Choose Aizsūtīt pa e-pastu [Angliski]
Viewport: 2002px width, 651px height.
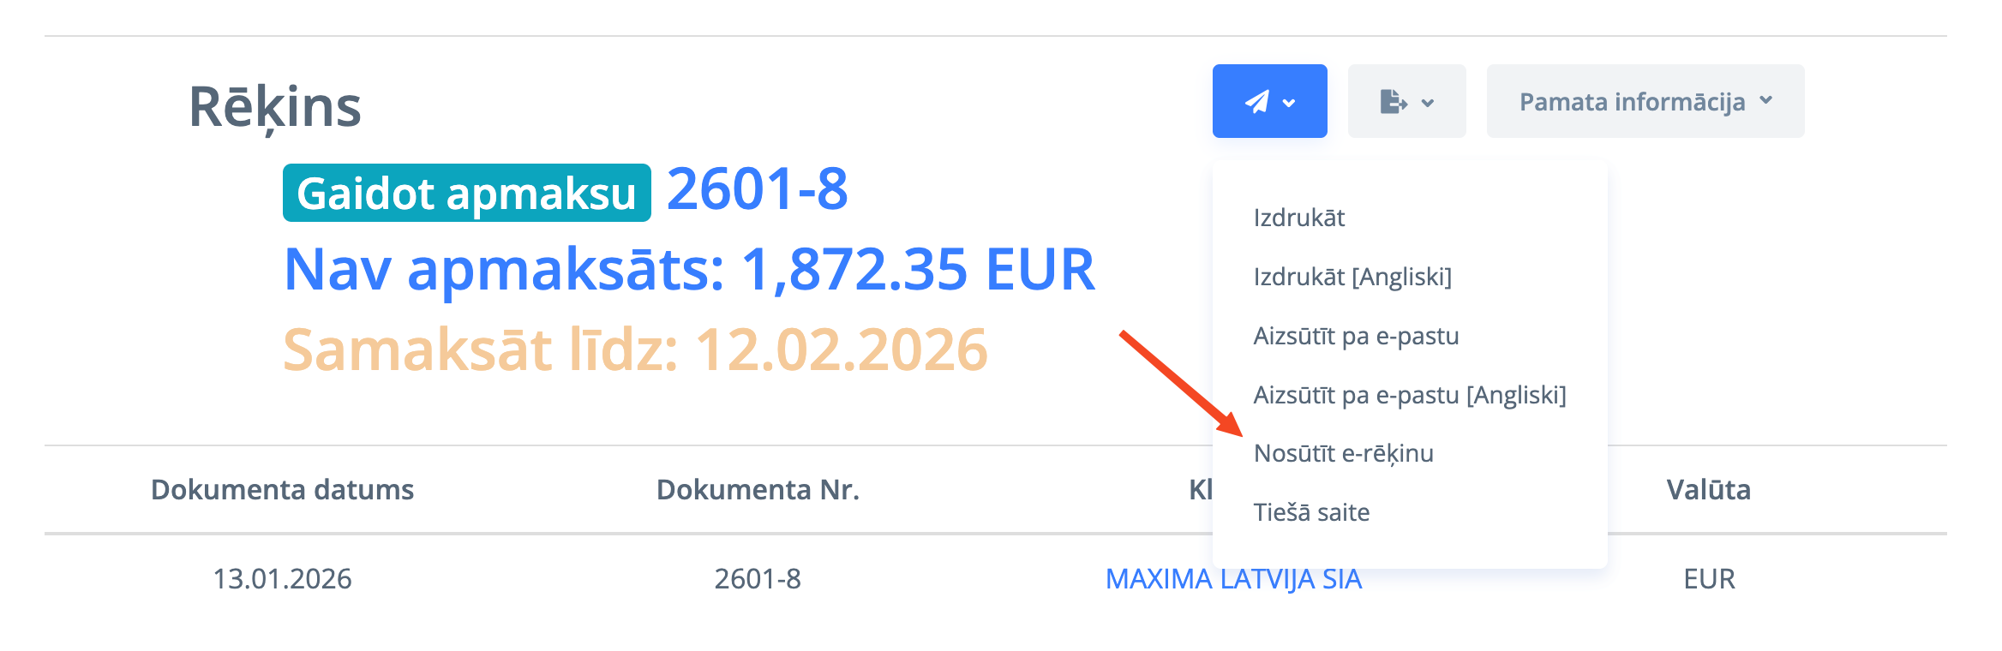pos(1409,395)
